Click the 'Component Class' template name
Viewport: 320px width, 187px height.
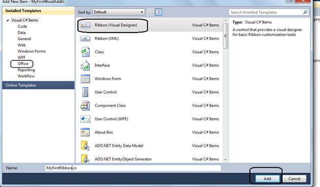110,105
